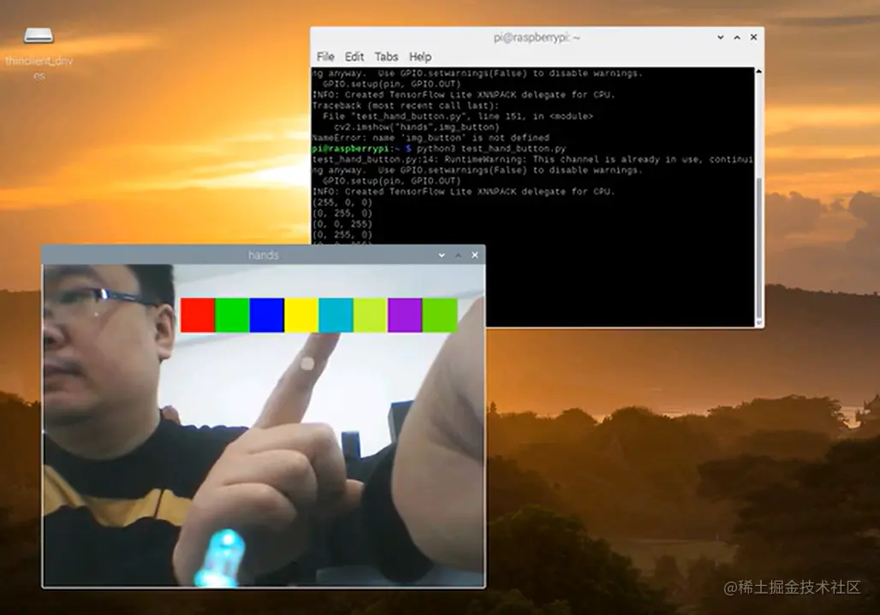
Task: Click the '(255, 0, 0)' output line
Action: pyautogui.click(x=342, y=203)
